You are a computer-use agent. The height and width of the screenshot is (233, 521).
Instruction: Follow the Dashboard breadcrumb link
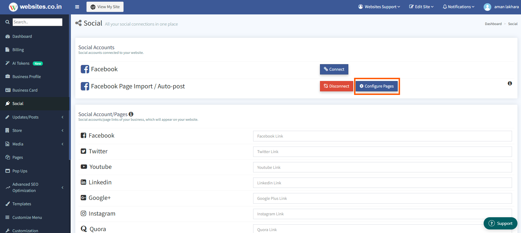(493, 24)
